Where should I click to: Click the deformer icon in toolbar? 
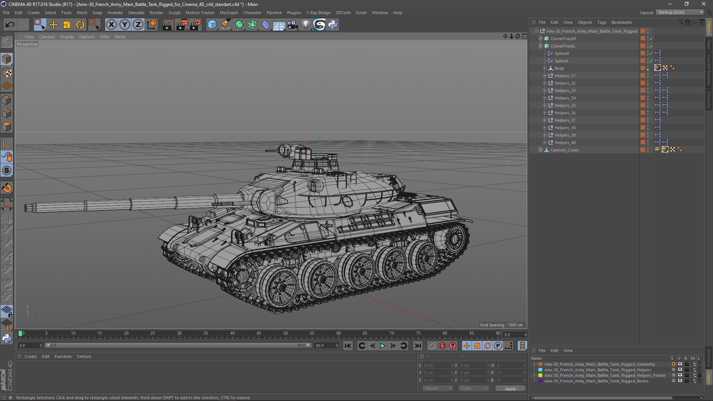tap(266, 25)
